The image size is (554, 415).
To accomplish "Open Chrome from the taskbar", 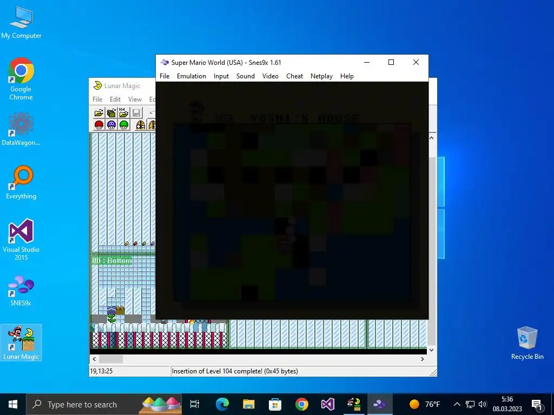I will coord(301,404).
